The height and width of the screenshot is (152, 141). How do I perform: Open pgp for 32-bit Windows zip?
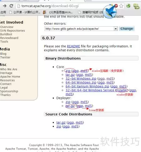(102, 79)
